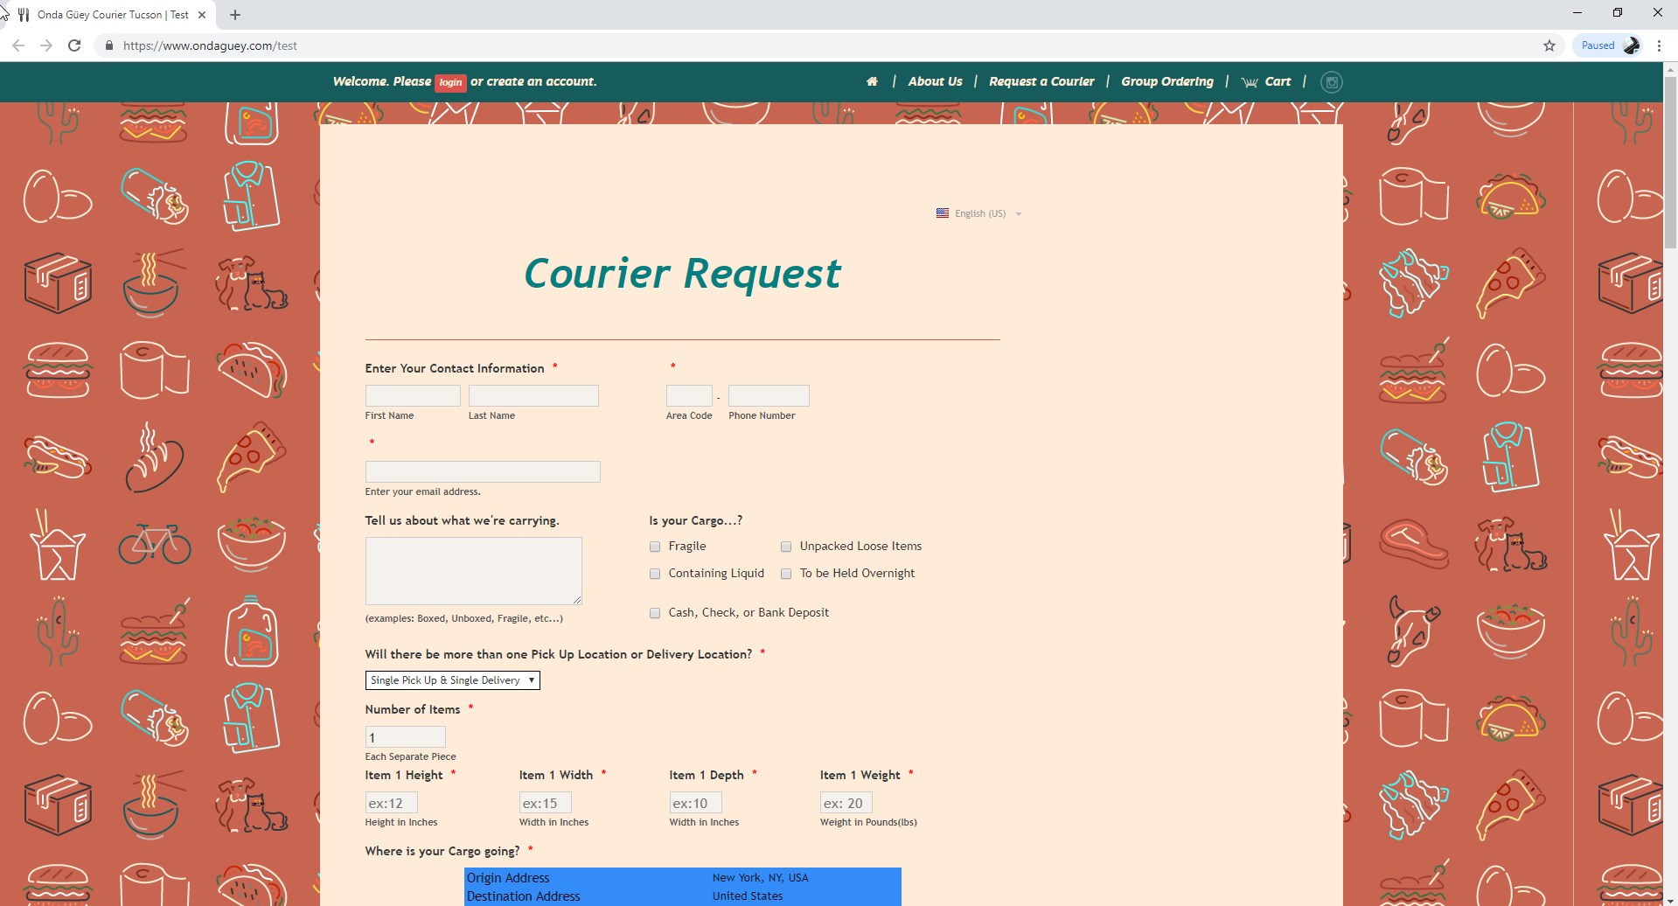
Task: Check Cash, Check, or Bank Deposit box
Action: [x=655, y=613]
